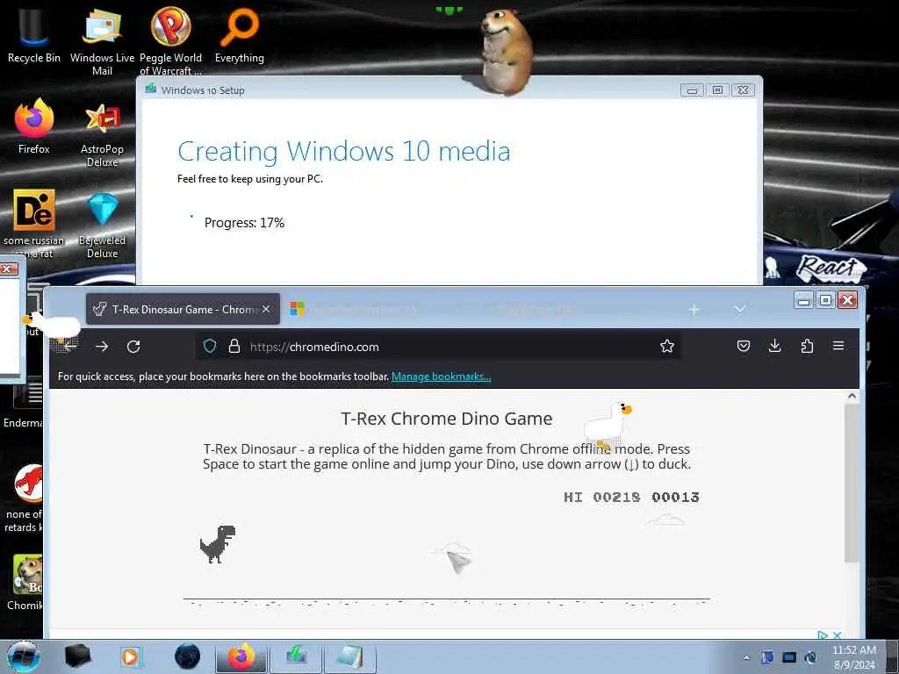
Task: Close the T-Rex Dinosaur Game tab
Action: click(x=266, y=309)
